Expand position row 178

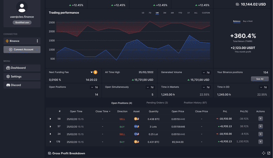click(50, 142)
